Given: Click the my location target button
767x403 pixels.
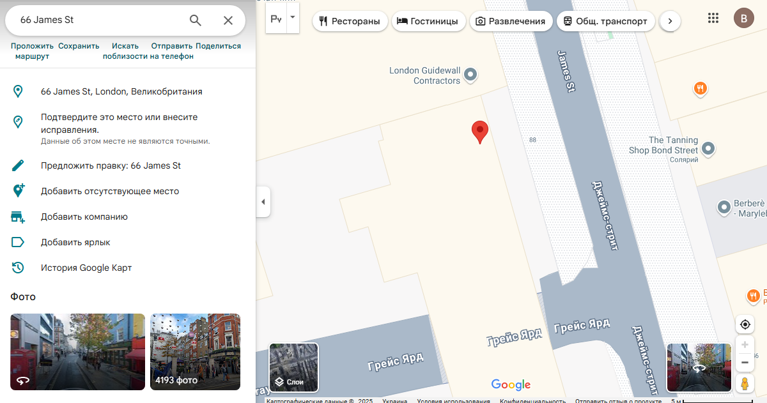Looking at the screenshot, I should pyautogui.click(x=745, y=324).
